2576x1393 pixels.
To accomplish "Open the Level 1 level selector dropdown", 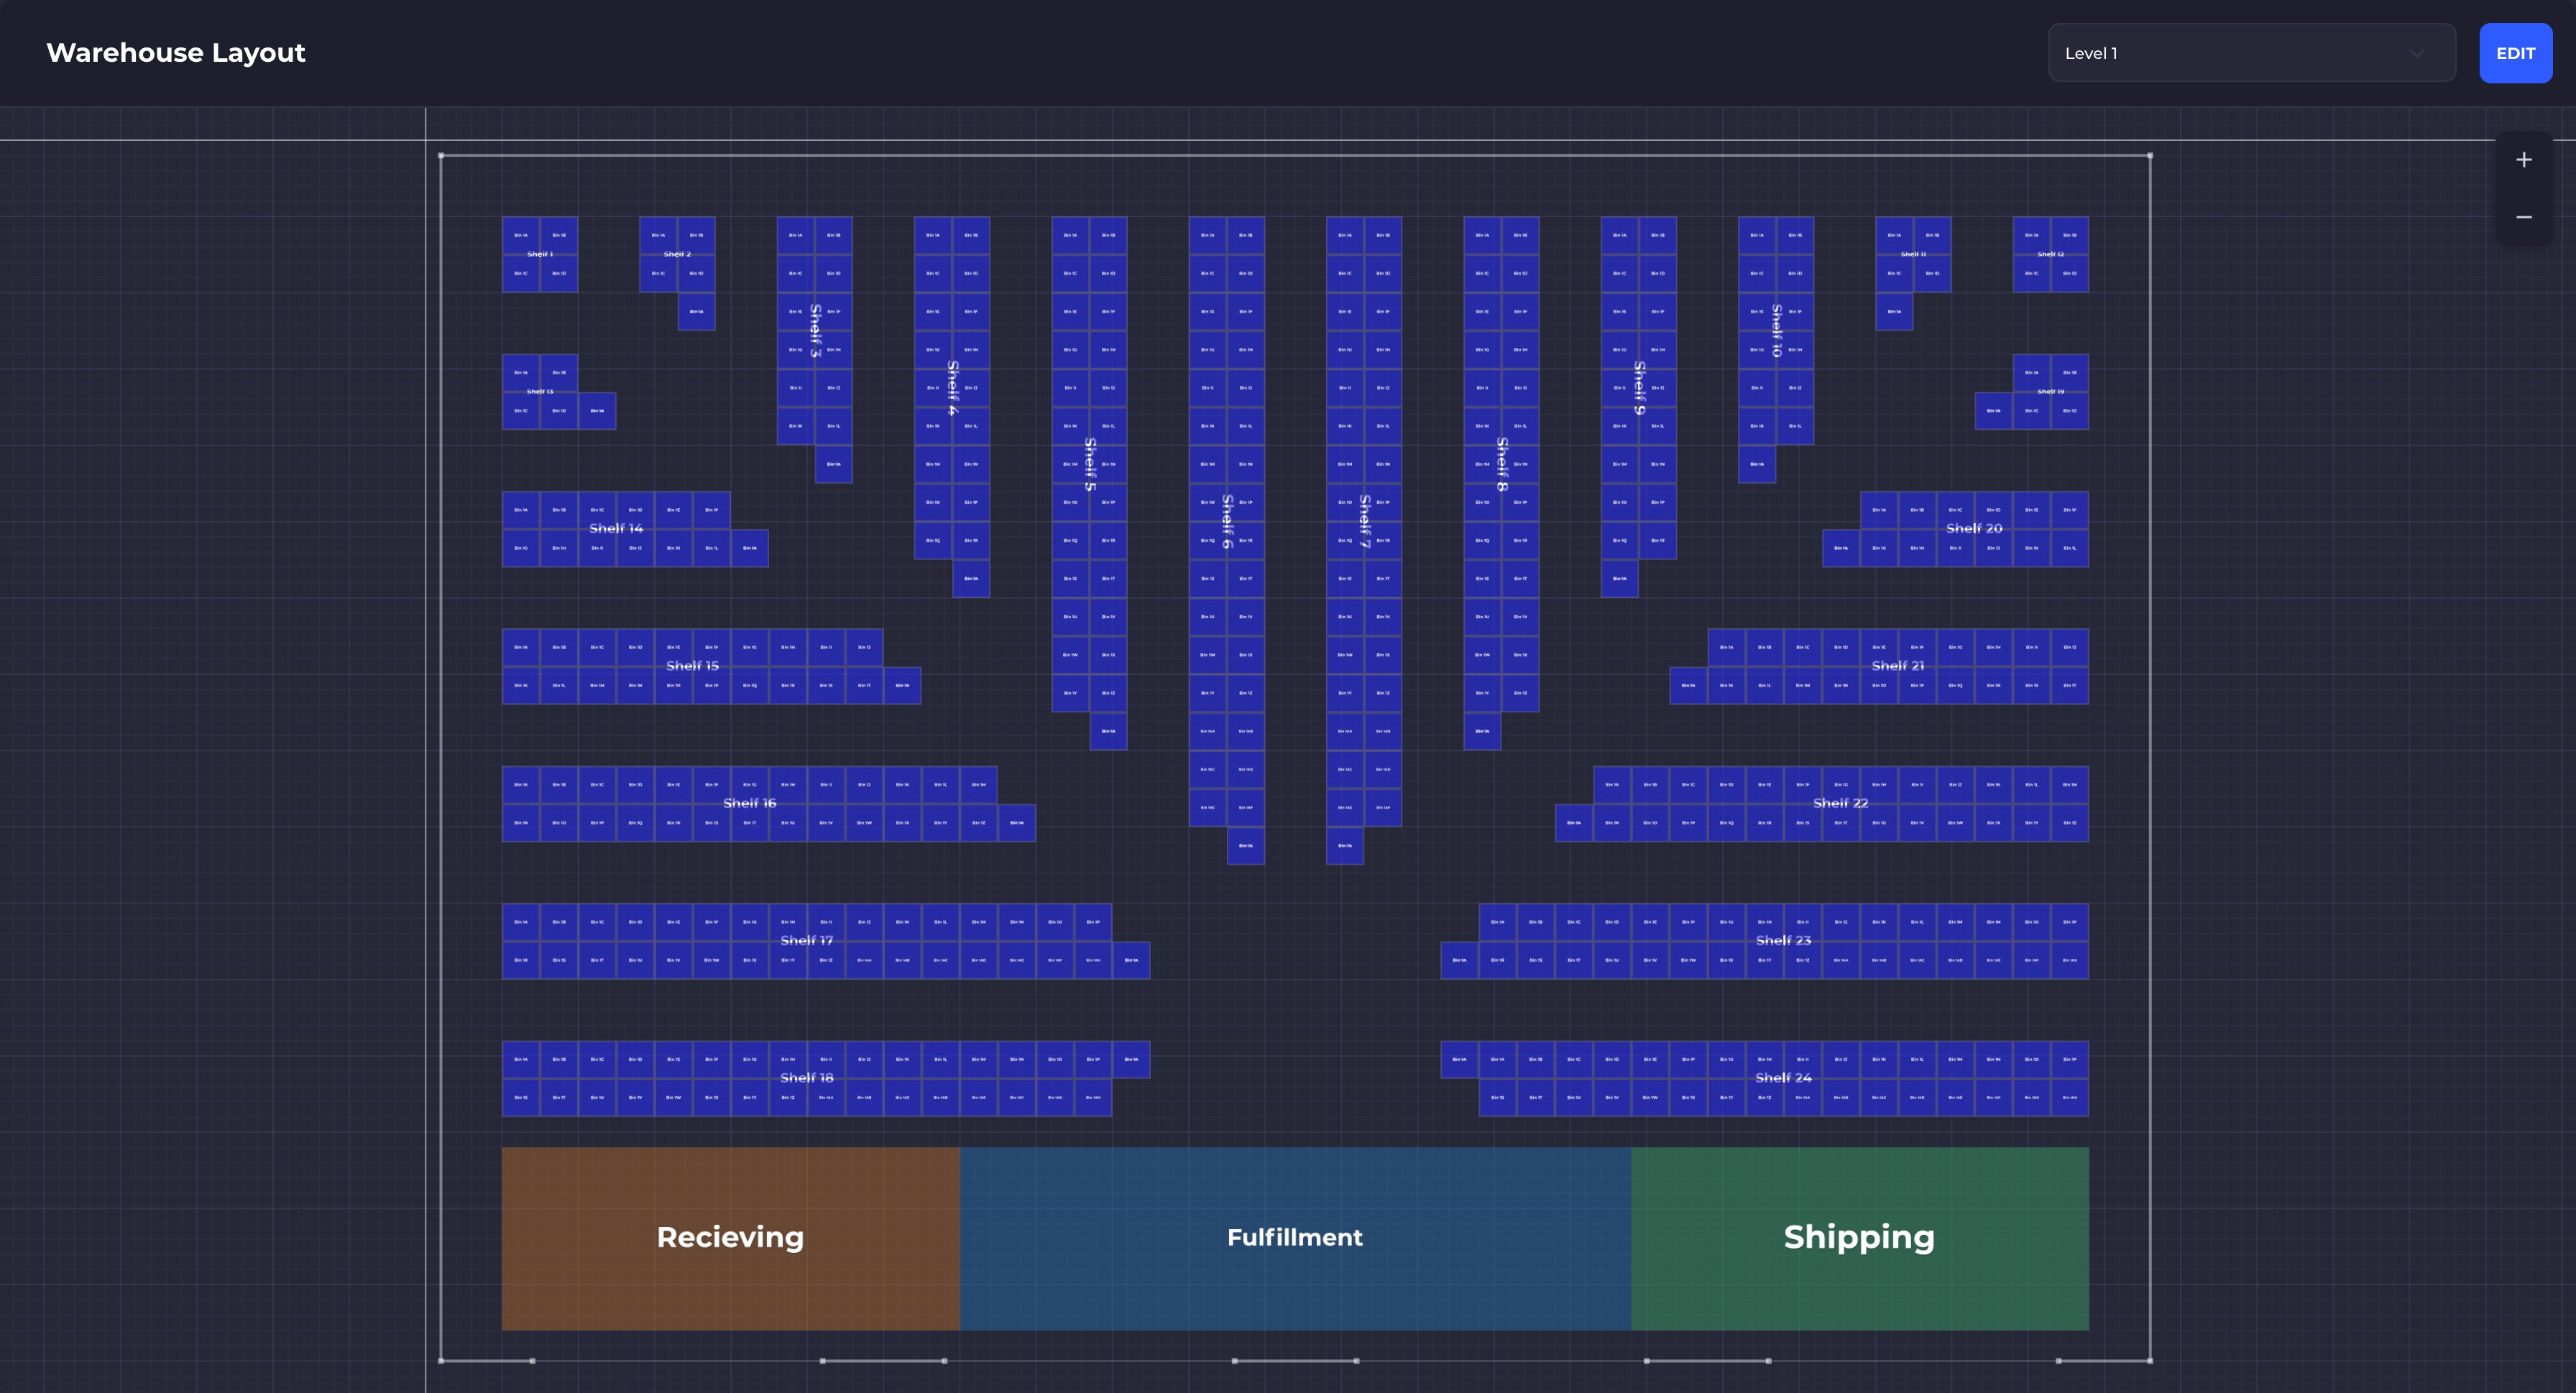I will pyautogui.click(x=2250, y=52).
